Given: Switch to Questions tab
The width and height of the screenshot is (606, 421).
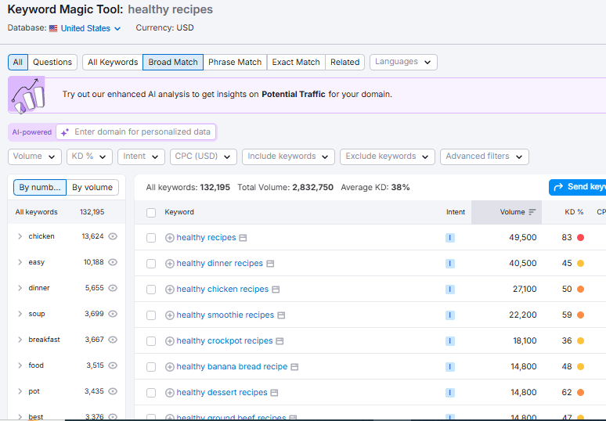Looking at the screenshot, I should [x=52, y=62].
